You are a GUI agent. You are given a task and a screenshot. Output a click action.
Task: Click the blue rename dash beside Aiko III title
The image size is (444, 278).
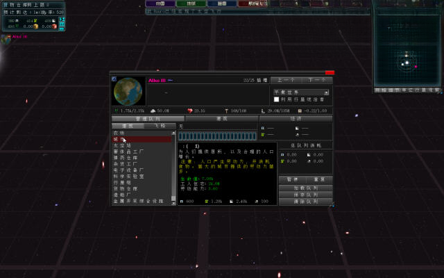click(170, 81)
